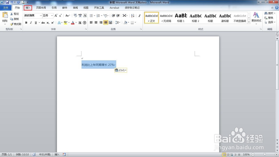
Task: Open the font name dropdown
Action: coord(41,15)
